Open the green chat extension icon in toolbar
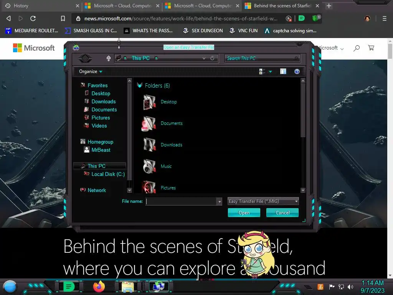 302,18
